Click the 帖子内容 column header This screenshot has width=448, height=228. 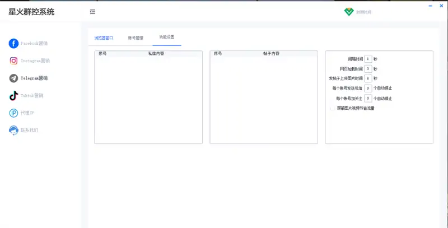point(271,53)
